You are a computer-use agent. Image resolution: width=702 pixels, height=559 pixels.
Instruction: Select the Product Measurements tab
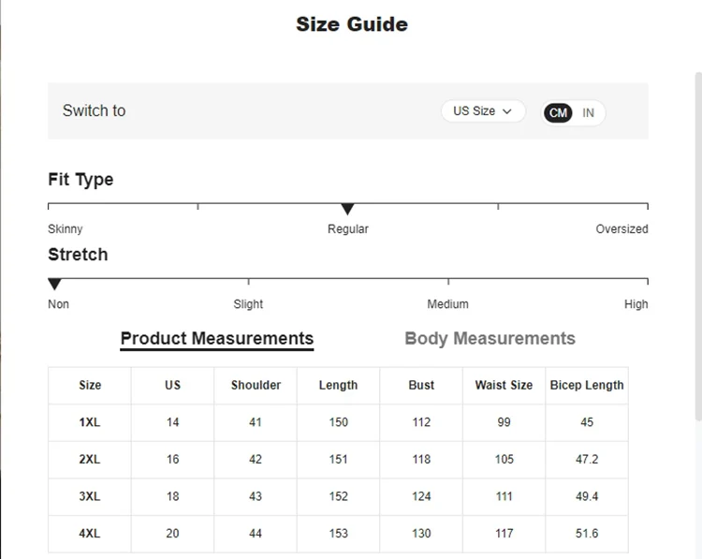216,339
